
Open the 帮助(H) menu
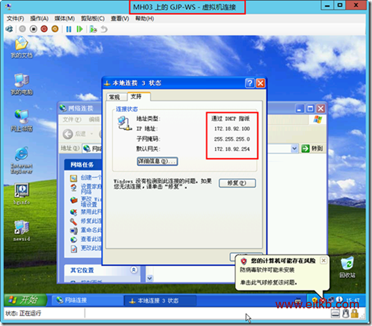144,18
